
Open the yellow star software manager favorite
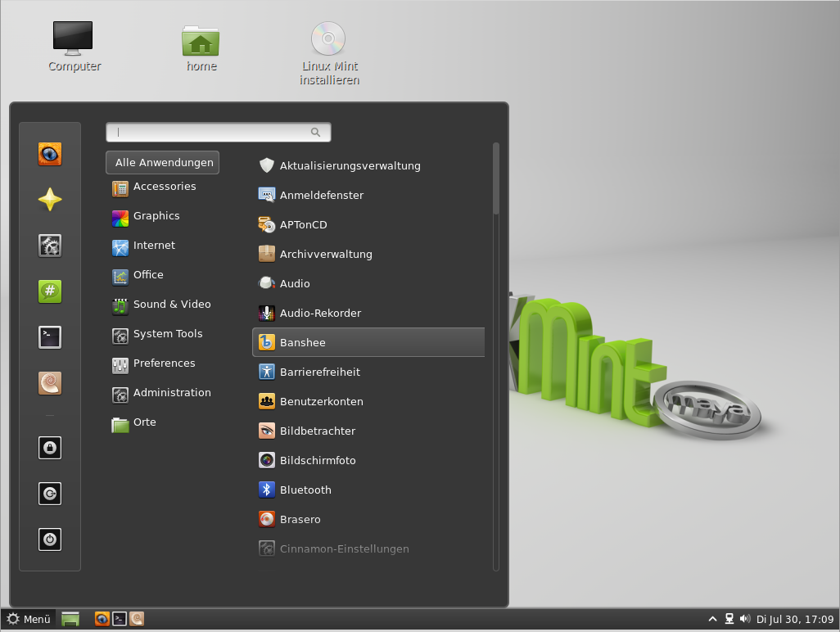pos(50,200)
